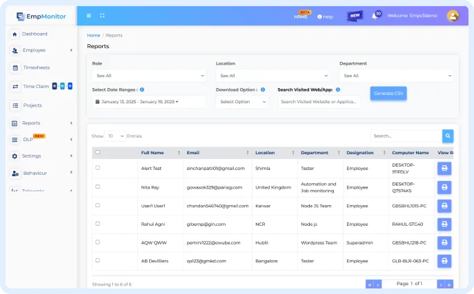Open Timesheets in the sidebar
This screenshot has height=294, width=474.
[36, 67]
